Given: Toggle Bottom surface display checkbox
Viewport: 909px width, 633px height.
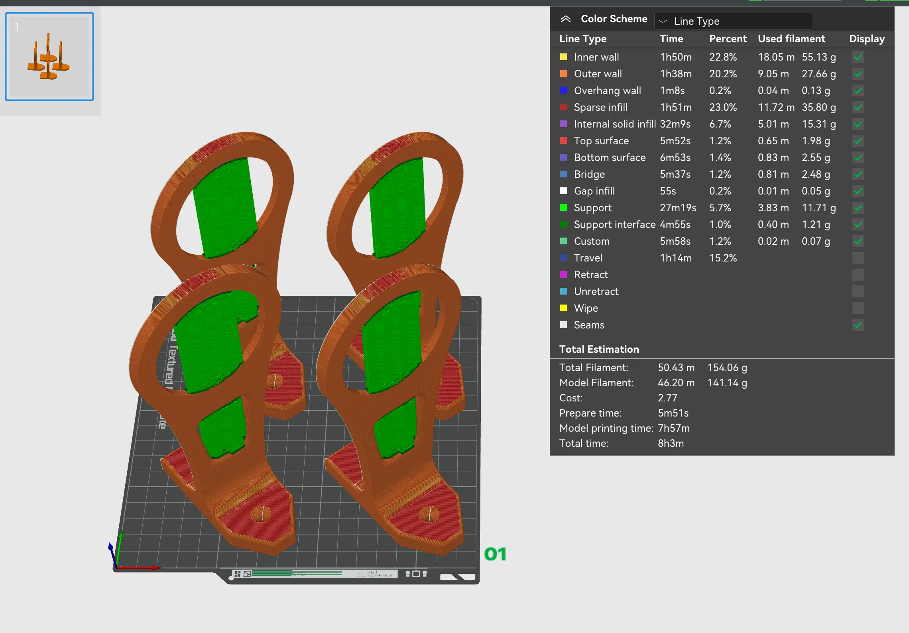Looking at the screenshot, I should coord(858,158).
